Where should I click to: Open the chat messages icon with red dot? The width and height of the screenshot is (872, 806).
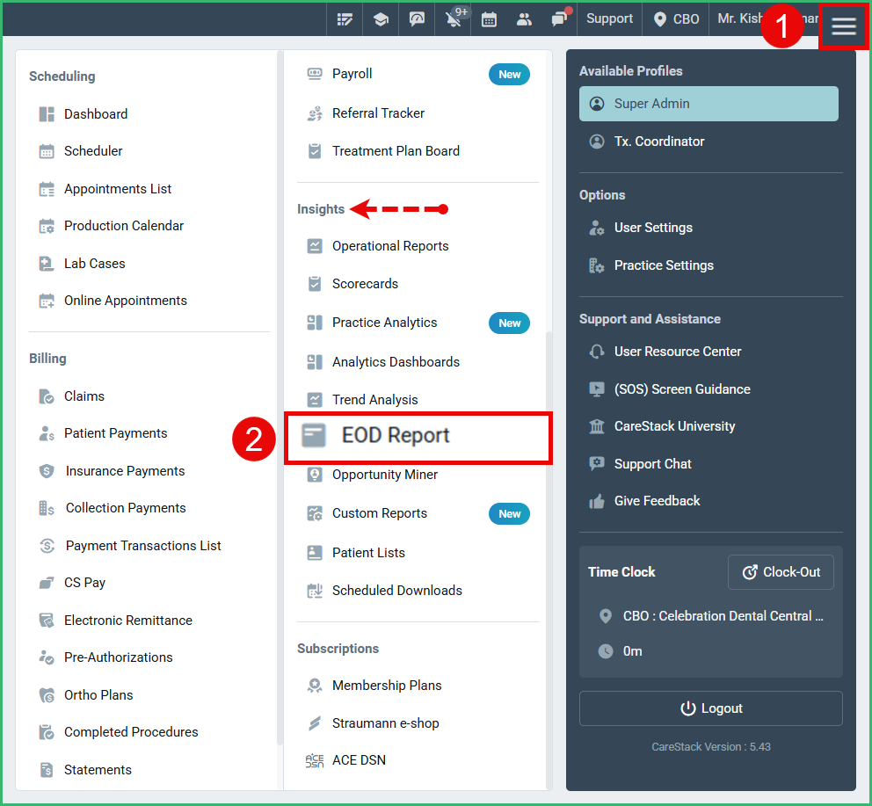click(x=559, y=19)
